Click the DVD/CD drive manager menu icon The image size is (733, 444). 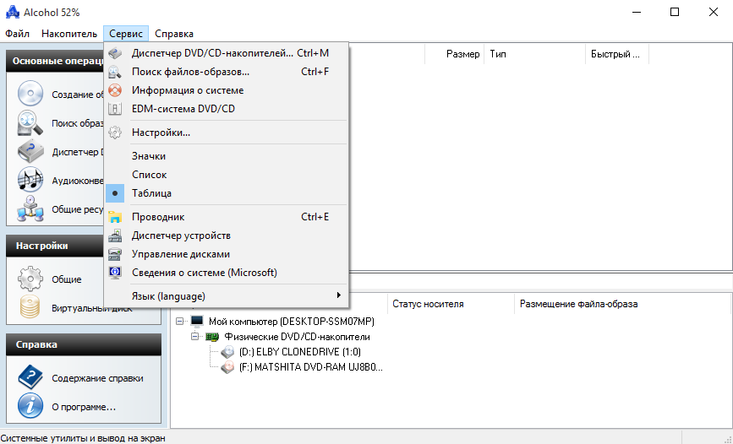pyautogui.click(x=114, y=53)
